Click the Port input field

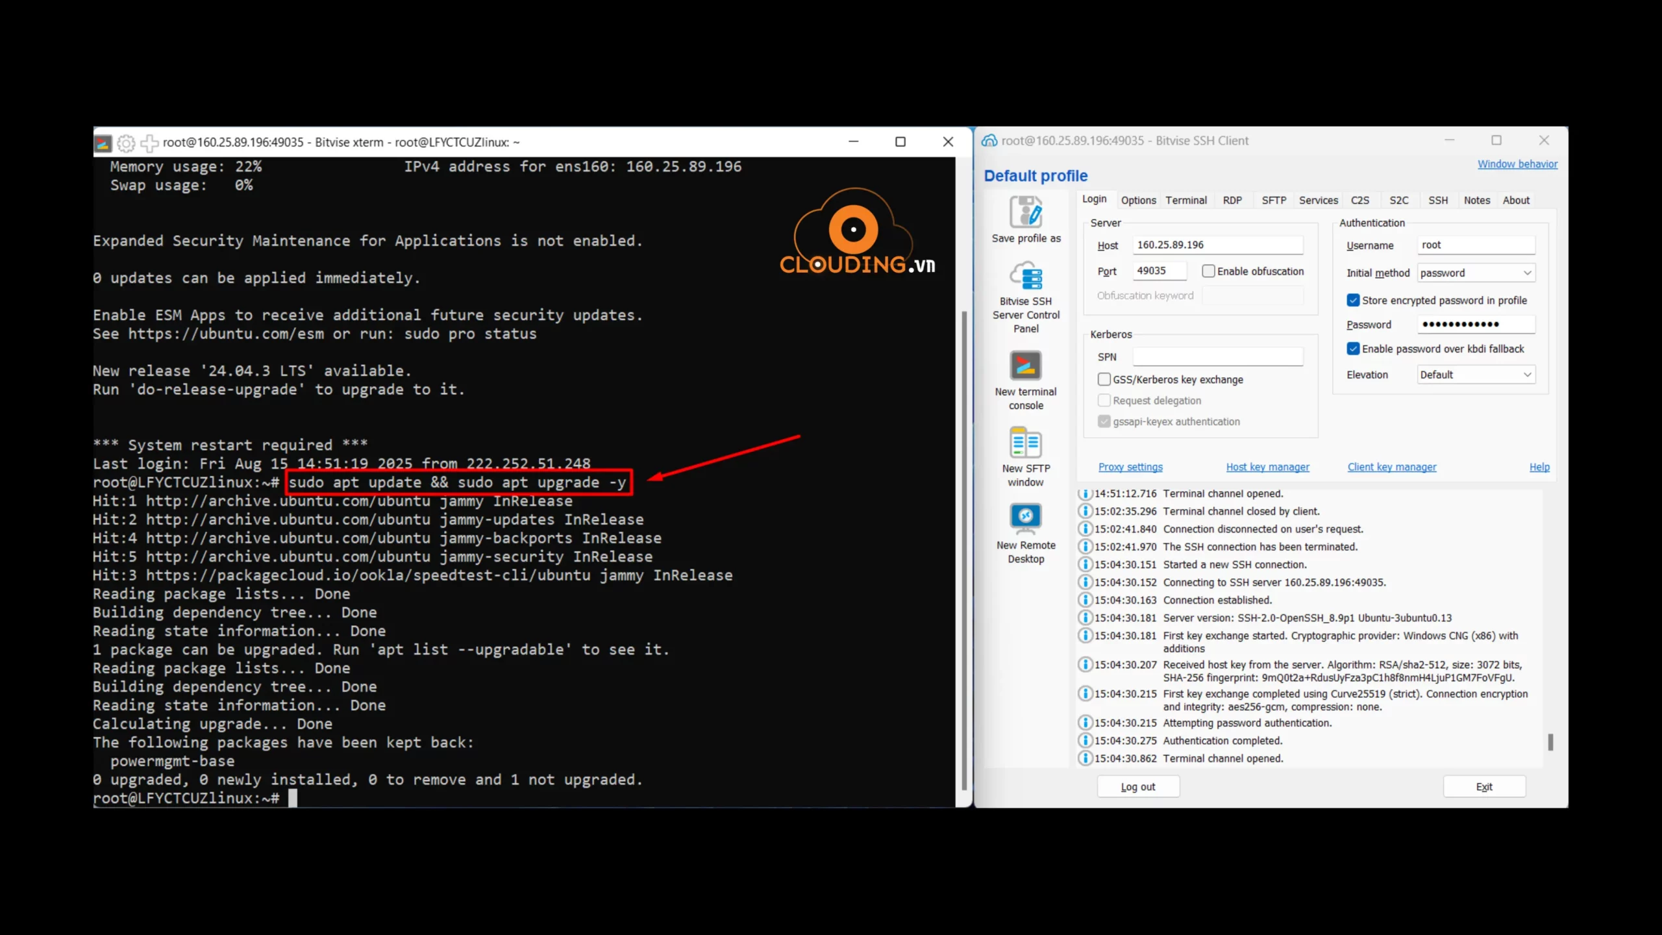[x=1160, y=271]
